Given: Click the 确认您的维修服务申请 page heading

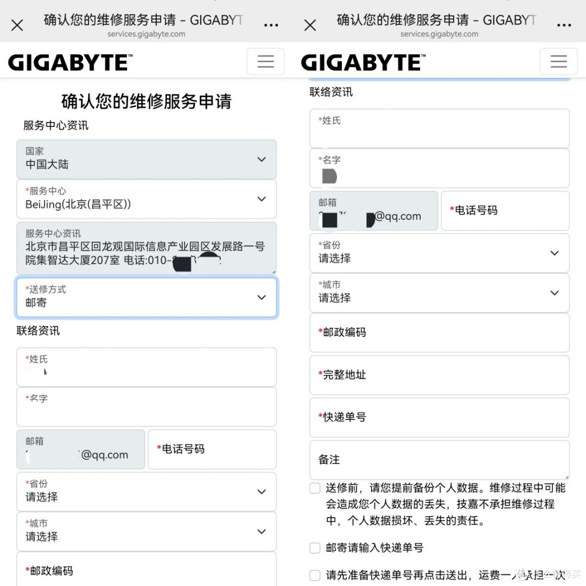Looking at the screenshot, I should coord(146,101).
